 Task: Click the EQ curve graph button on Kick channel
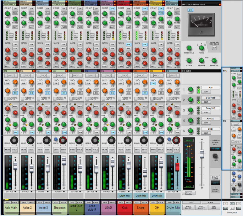click(124, 76)
